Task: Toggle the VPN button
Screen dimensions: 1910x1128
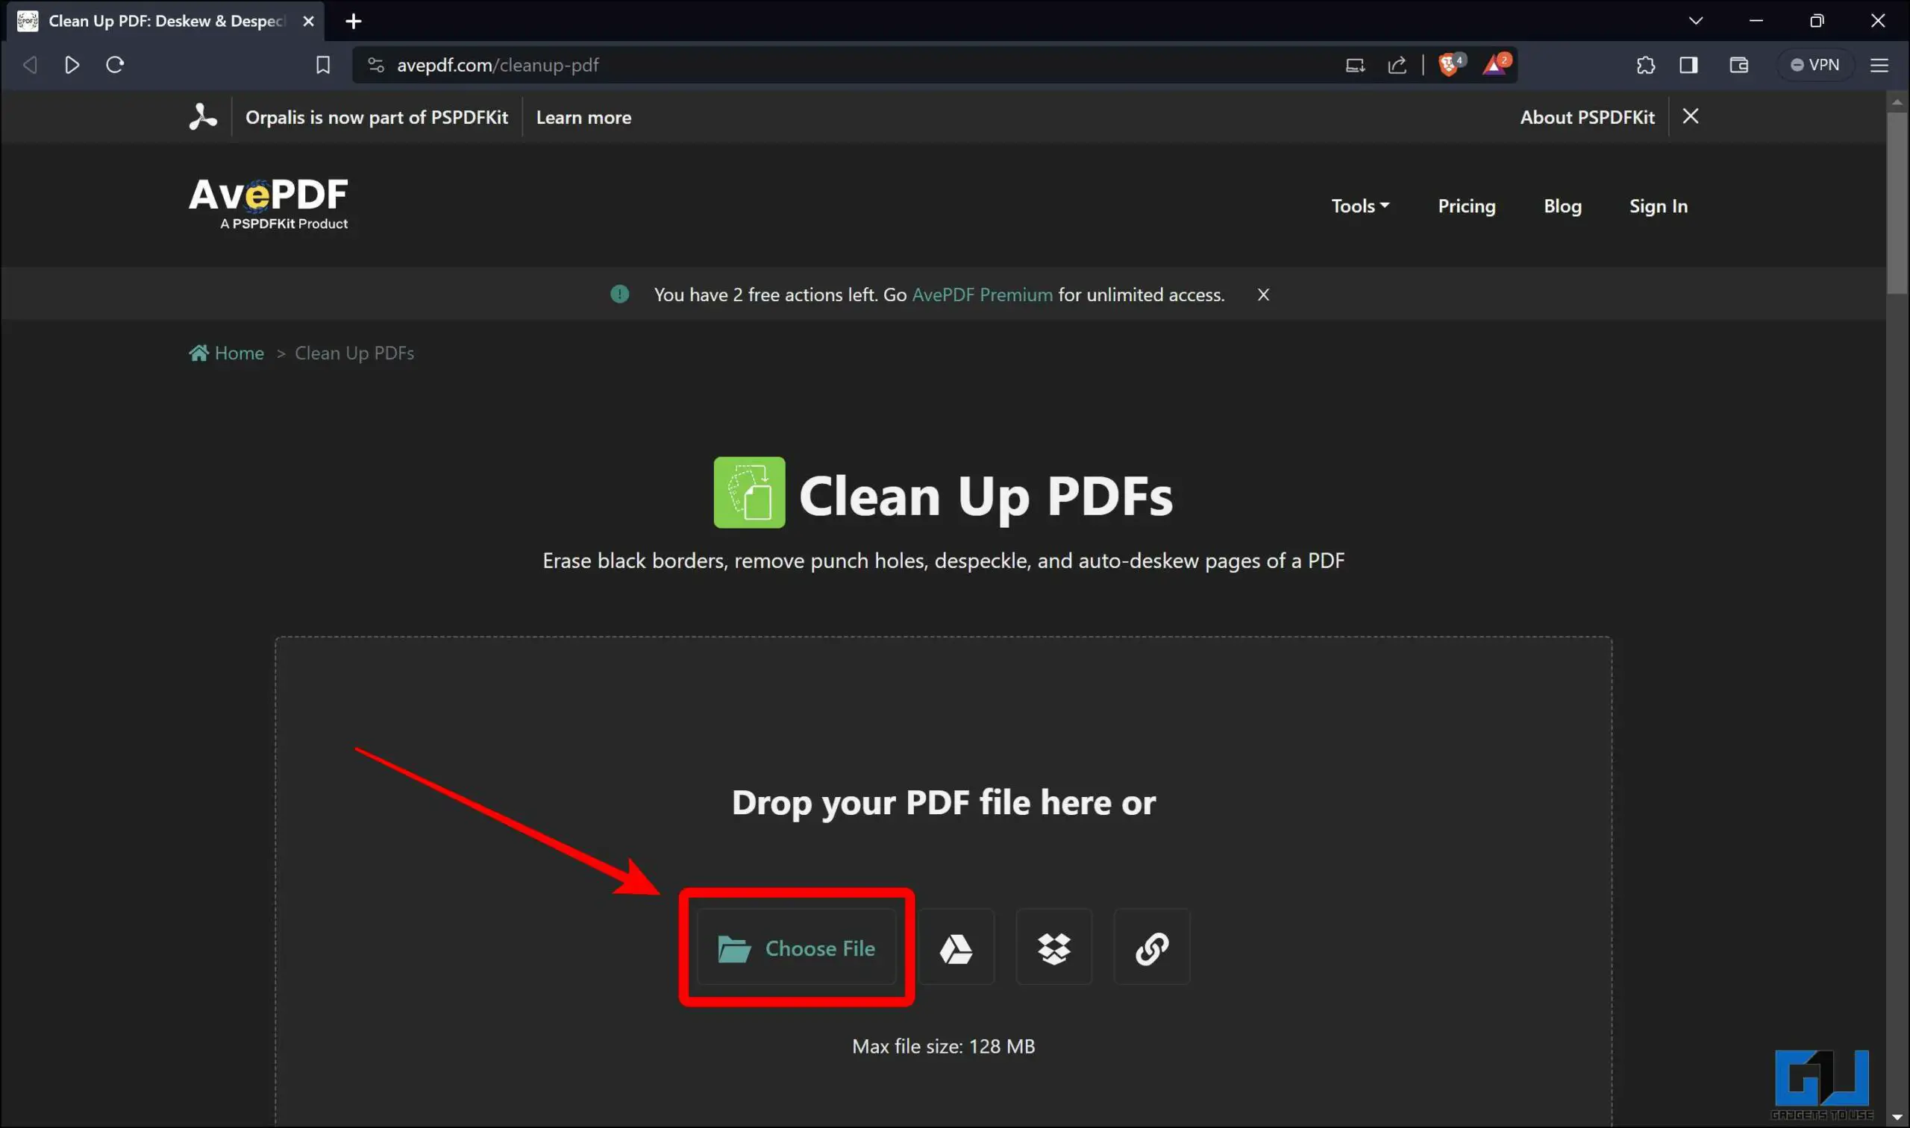Action: pos(1815,66)
